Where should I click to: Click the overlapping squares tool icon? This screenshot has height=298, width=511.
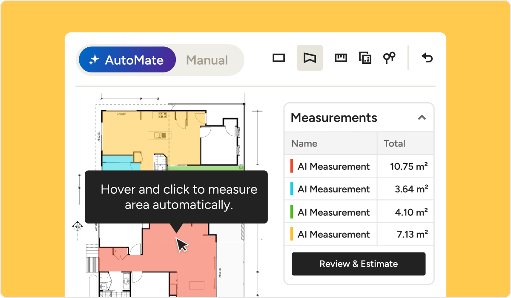point(365,58)
